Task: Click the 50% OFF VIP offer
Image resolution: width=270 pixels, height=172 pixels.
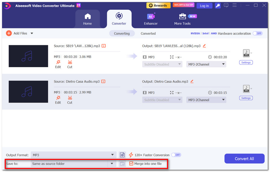Action: (x=183, y=5)
